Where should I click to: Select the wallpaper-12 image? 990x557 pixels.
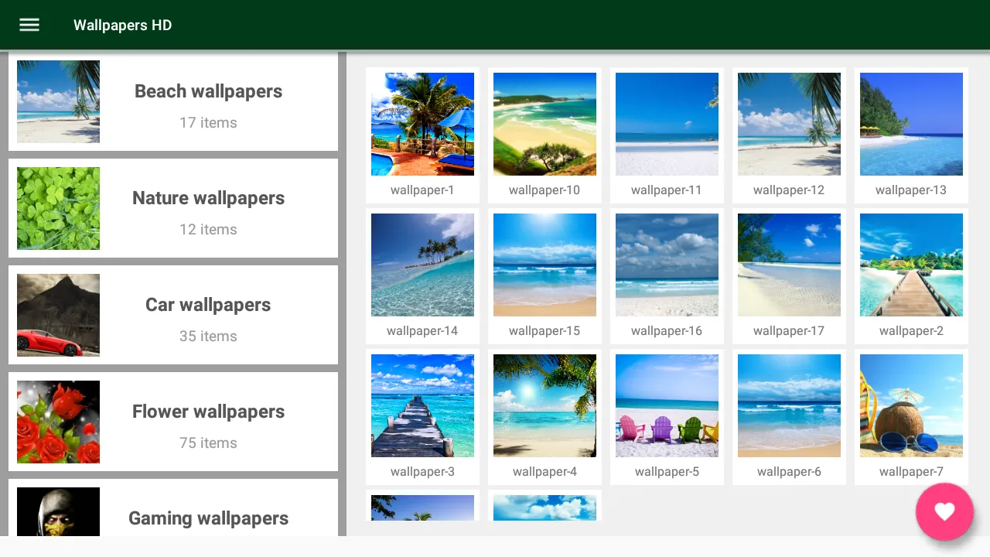789,124
